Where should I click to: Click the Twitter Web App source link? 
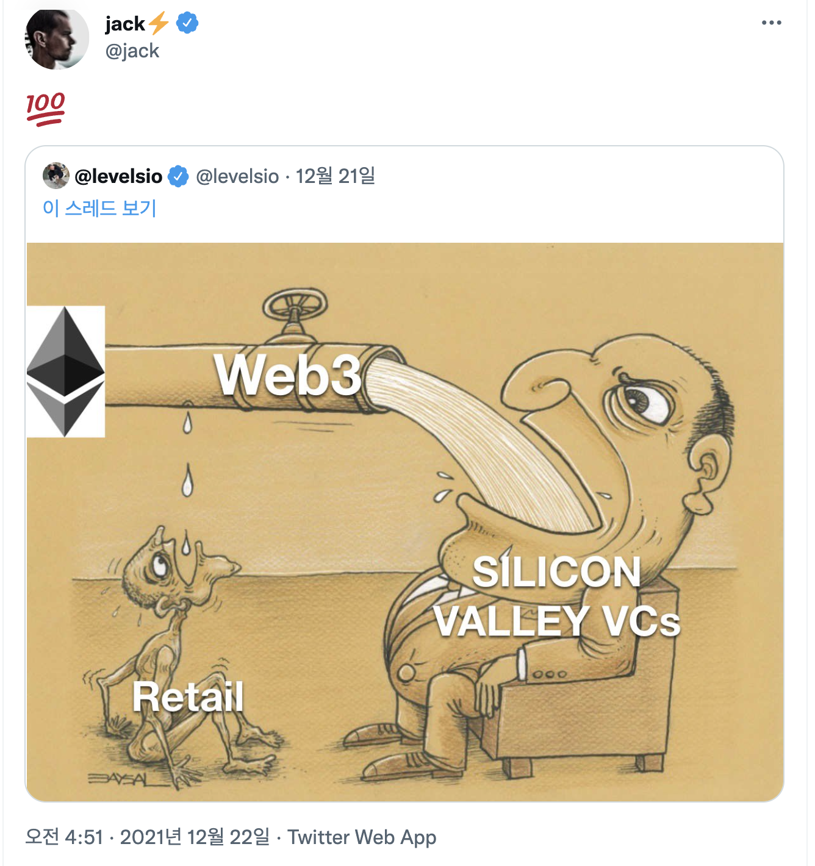[x=362, y=837]
